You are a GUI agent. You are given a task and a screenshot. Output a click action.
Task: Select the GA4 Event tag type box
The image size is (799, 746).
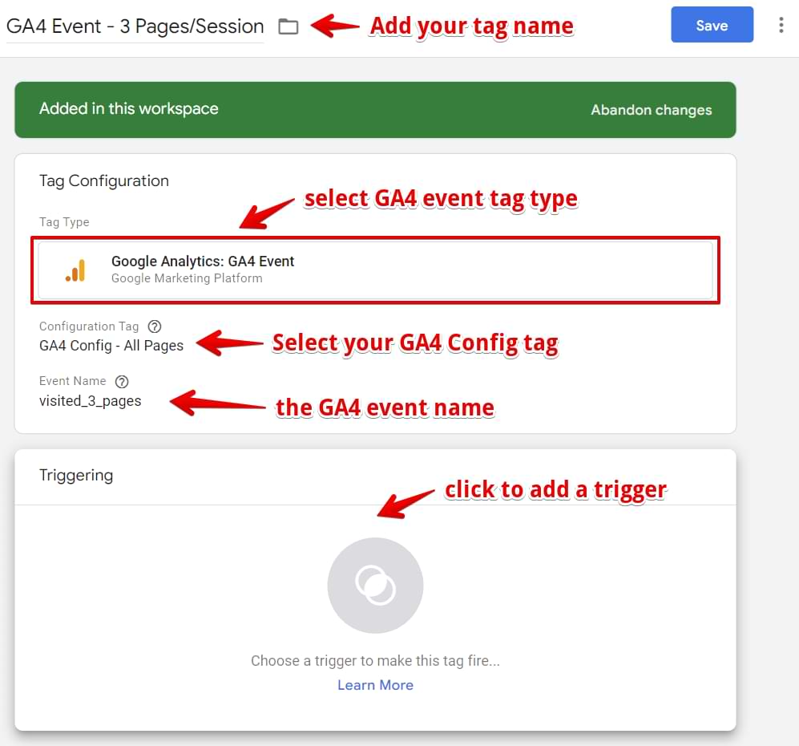pyautogui.click(x=376, y=270)
